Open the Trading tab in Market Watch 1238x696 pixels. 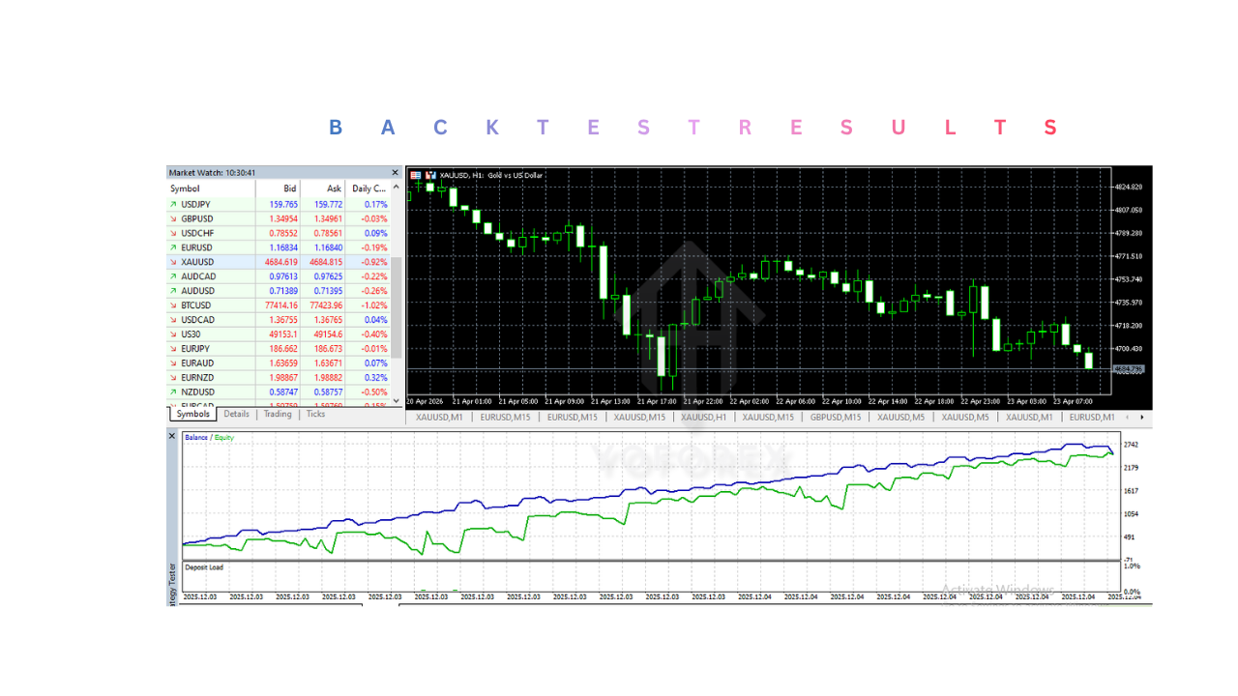(278, 414)
